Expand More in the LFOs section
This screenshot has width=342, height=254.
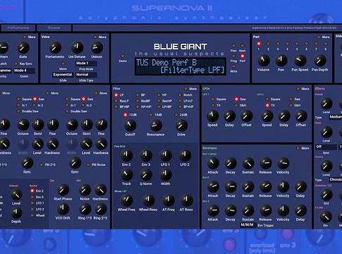pos(298,89)
